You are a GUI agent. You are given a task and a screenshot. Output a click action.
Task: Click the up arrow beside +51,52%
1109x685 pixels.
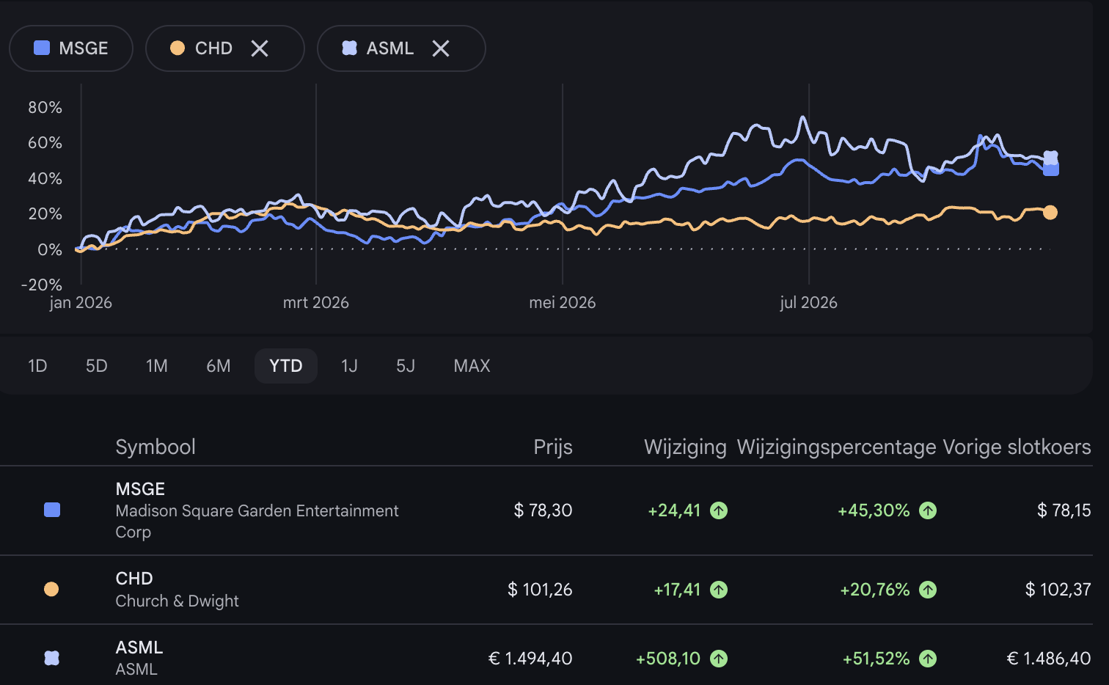(x=928, y=659)
